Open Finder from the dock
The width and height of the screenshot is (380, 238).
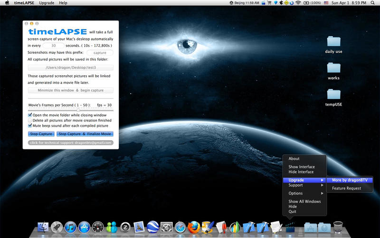pos(43,228)
